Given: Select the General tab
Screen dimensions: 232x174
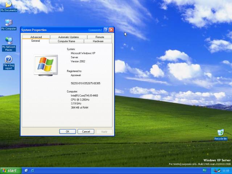Looking at the screenshot, I should (x=36, y=41).
